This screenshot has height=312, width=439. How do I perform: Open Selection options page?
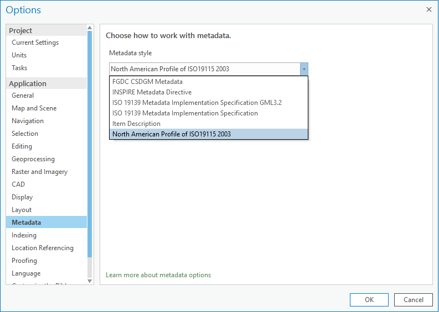(47, 134)
